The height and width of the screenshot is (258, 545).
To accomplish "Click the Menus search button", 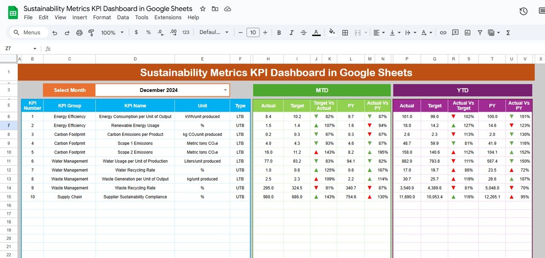I will pyautogui.click(x=28, y=32).
